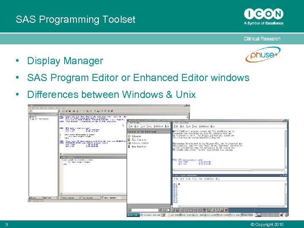
Task: Open View menu in Unix Program Editor window
Action: pyautogui.click(x=188, y=179)
